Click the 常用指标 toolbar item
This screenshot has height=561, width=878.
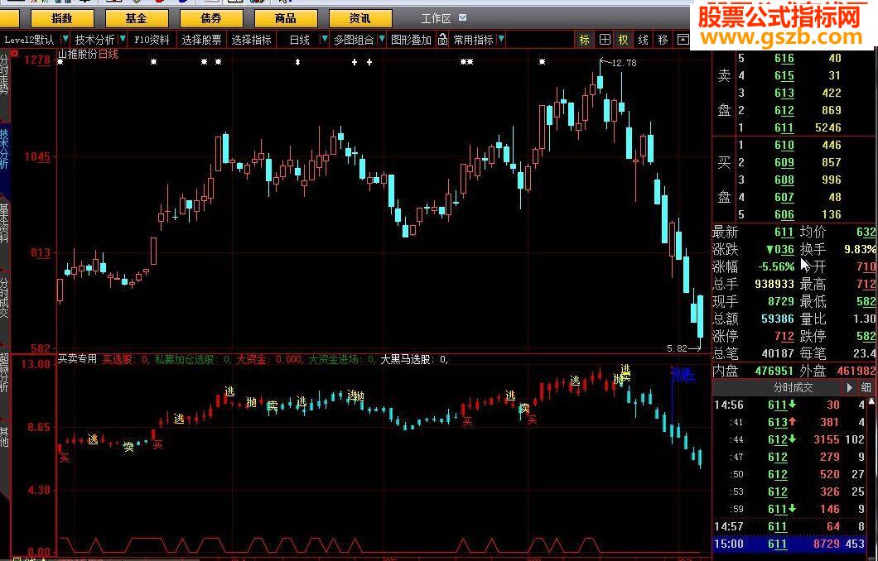click(x=474, y=40)
